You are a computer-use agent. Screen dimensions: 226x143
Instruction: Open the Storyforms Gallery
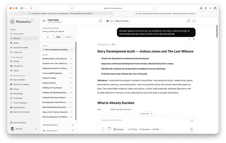click(x=21, y=84)
